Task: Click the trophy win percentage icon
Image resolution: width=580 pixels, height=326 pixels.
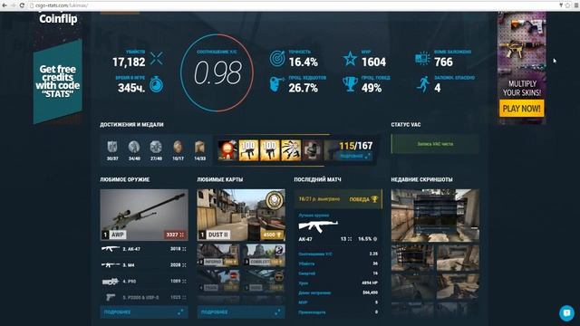Action: coord(350,84)
